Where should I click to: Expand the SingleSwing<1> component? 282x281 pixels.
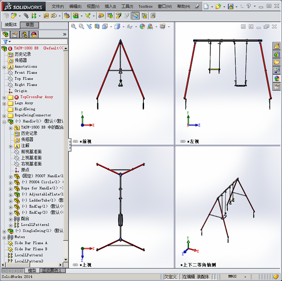(x=4, y=232)
